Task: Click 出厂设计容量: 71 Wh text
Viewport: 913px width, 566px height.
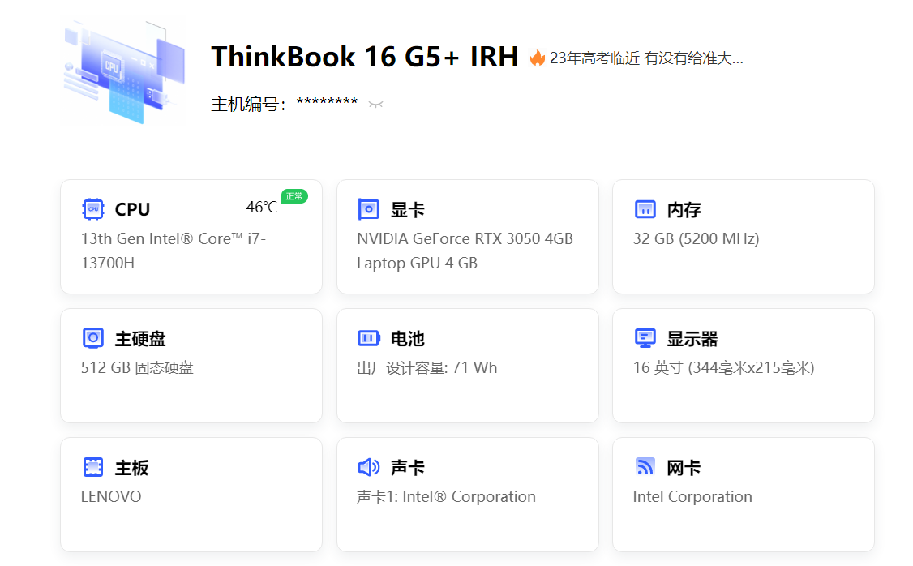Action: 426,368
